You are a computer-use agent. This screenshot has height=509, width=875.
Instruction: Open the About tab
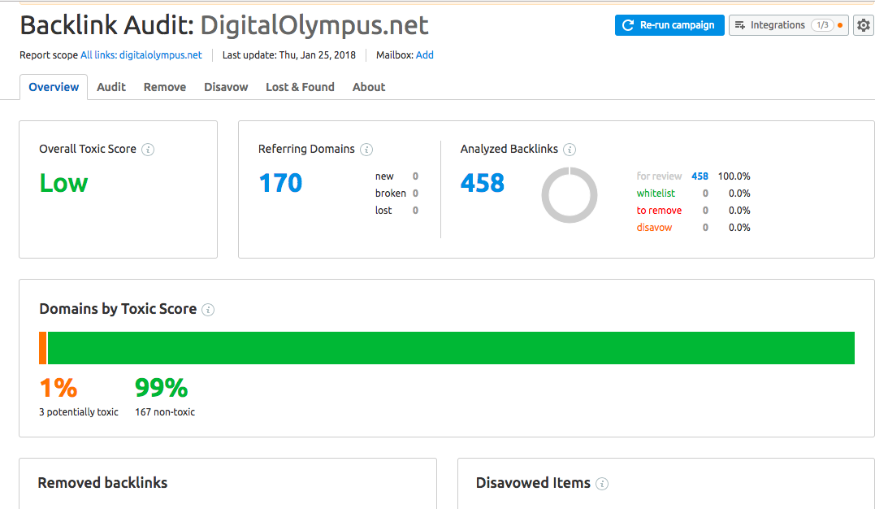pos(369,87)
